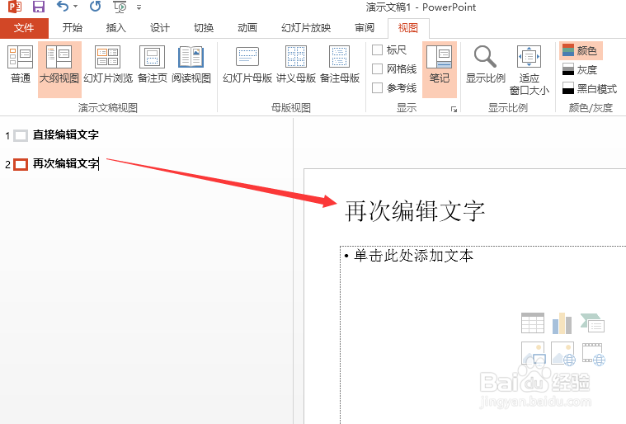This screenshot has width=626, height=424.
Task: Select 灰度 grayscale mode
Action: point(580,70)
